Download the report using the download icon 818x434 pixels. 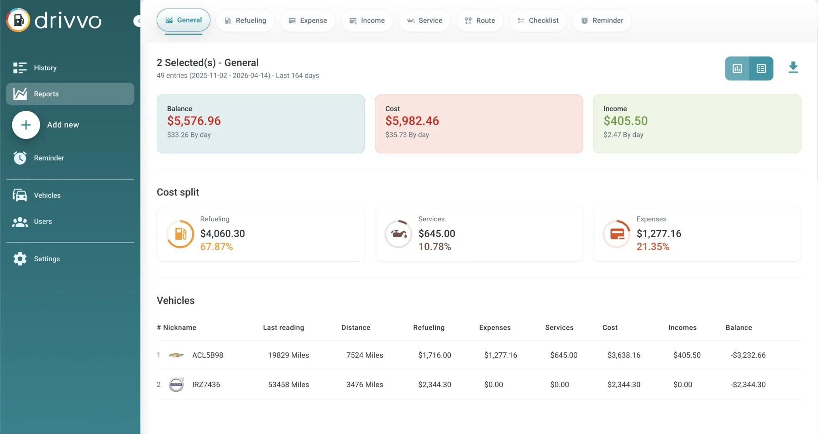tap(793, 68)
